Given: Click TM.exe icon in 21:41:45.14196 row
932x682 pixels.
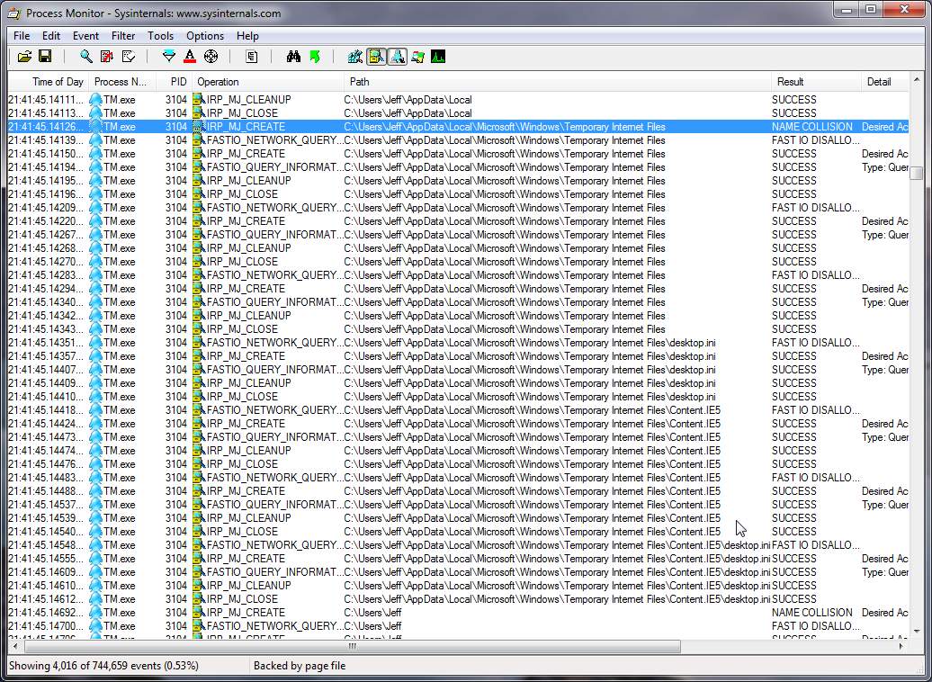Looking at the screenshot, I should pos(95,194).
